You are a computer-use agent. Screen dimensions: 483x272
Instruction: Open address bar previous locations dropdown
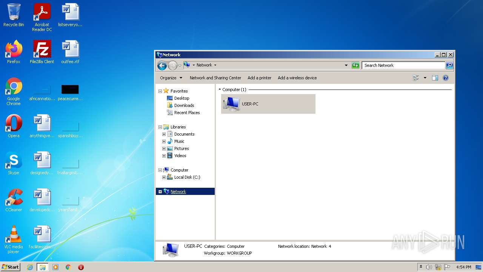[346, 65]
